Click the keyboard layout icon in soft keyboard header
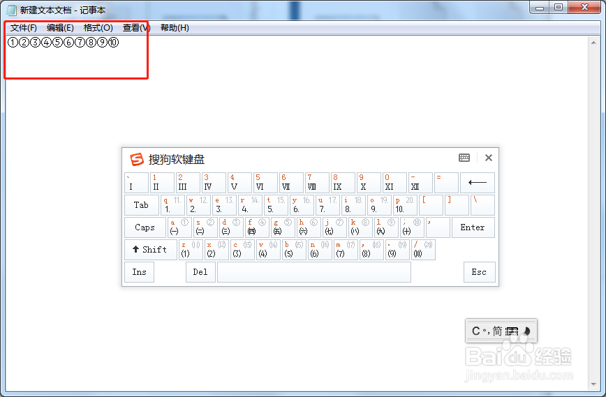This screenshot has height=397, width=606. 464,158
